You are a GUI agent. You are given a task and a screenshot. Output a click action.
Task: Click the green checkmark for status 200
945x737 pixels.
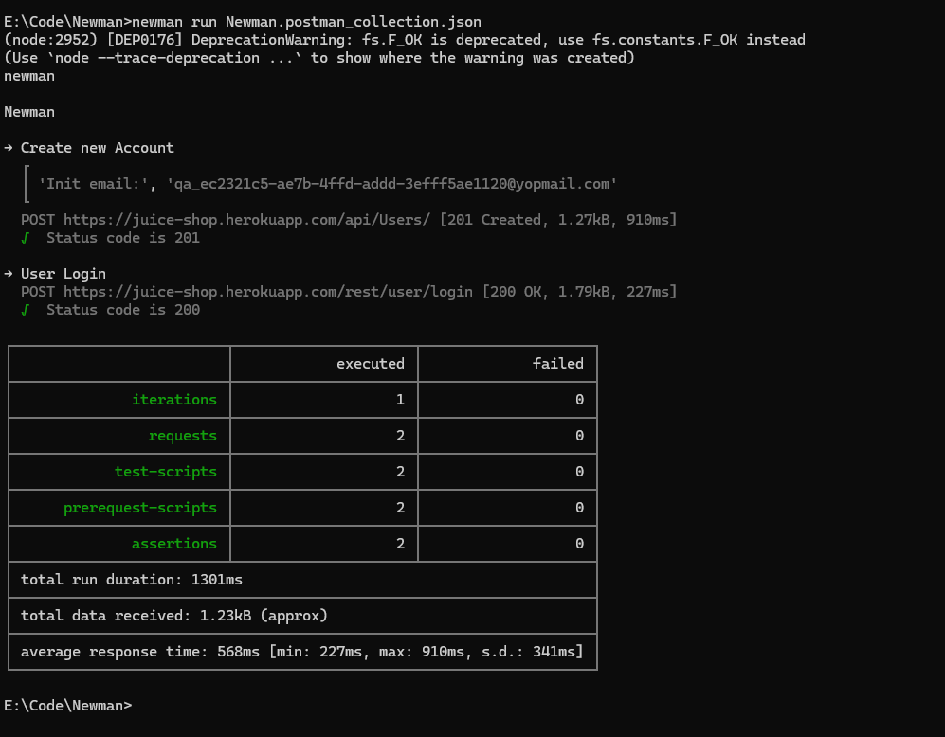point(26,310)
